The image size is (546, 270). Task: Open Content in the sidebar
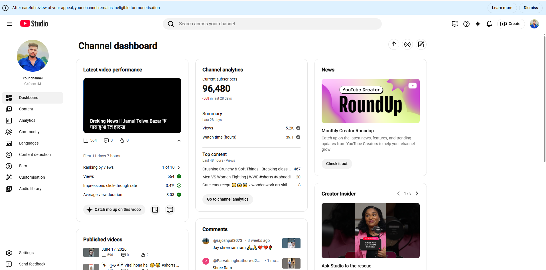(33, 109)
